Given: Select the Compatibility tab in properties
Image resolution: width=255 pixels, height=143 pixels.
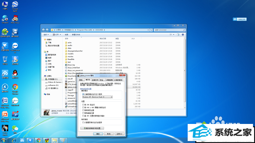Looking at the screenshot, I should click(88, 80).
